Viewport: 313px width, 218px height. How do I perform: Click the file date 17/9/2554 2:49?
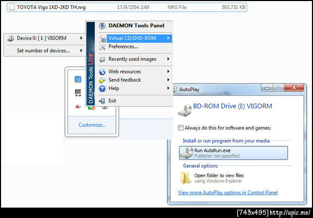point(133,7)
